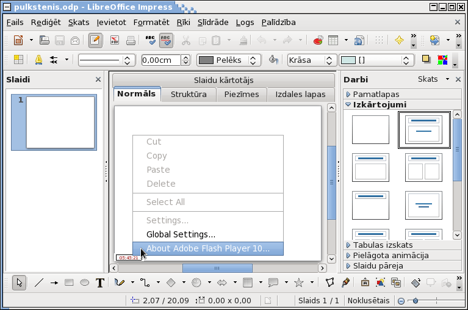Viewport: 468px width, 310px height.
Task: Open the Pelēks line color dropdown
Action: (229, 60)
